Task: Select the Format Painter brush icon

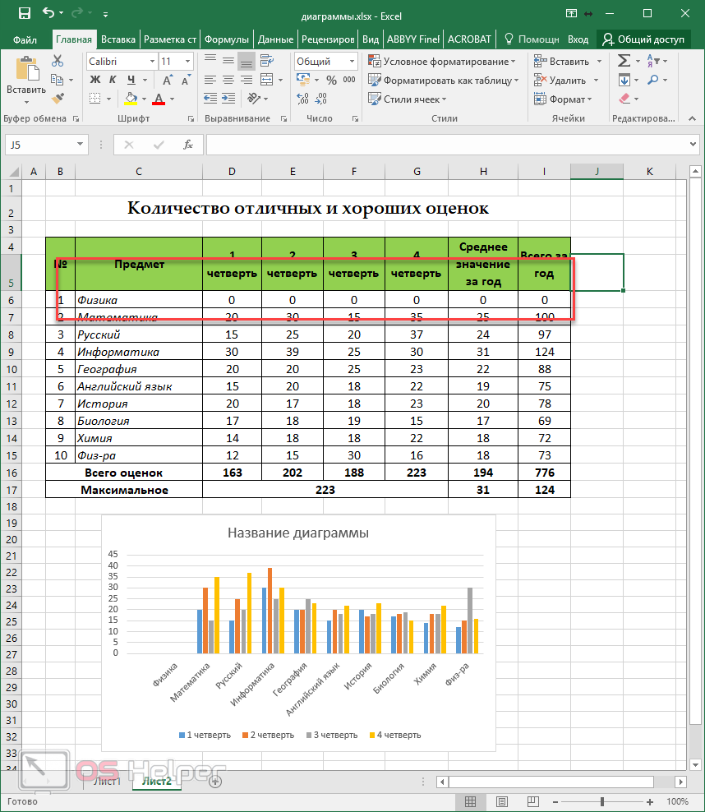Action: click(58, 99)
